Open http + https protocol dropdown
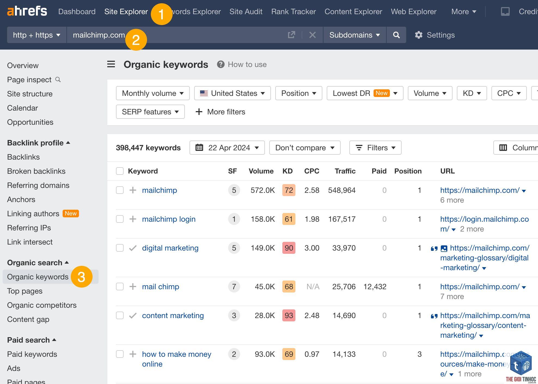Viewport: 538px width, 384px height. [37, 35]
